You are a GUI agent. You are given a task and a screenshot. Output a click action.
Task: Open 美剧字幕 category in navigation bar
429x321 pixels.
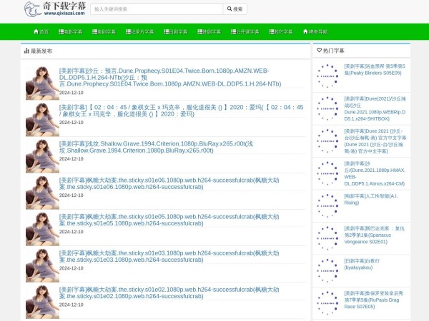click(107, 32)
